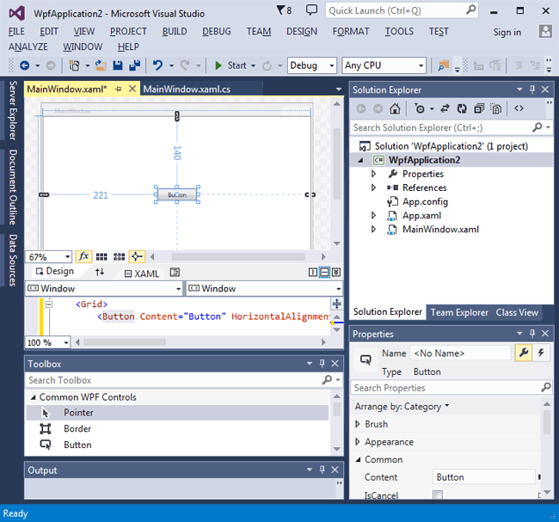Expand the Properties node in Solution Explorer
This screenshot has height=522, width=559.
click(x=373, y=174)
